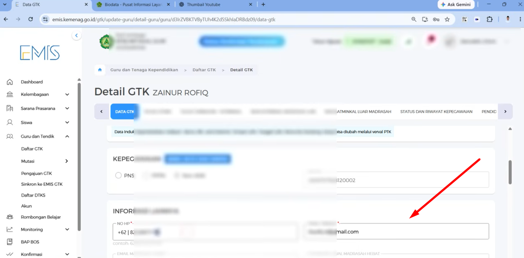This screenshot has height=258, width=524.
Task: Click the Dashboard home icon in sidebar
Action: click(10, 82)
